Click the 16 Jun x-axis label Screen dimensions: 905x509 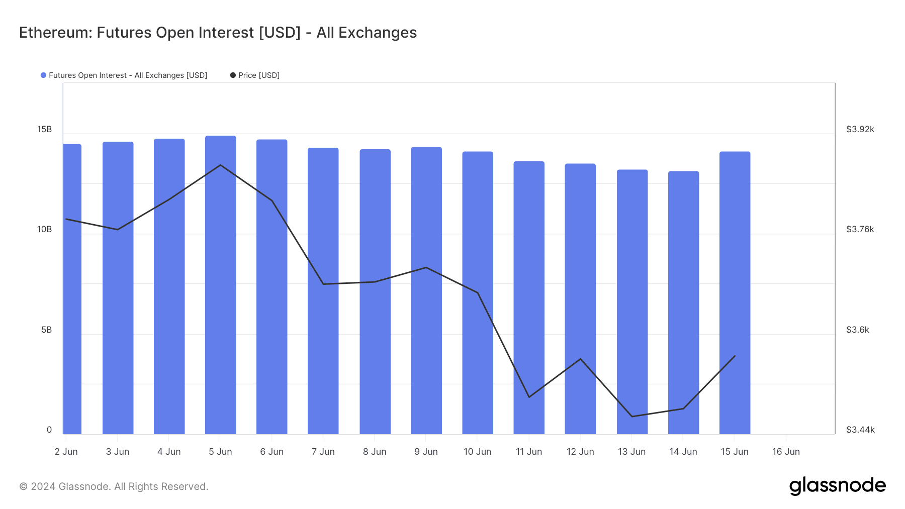[786, 452]
